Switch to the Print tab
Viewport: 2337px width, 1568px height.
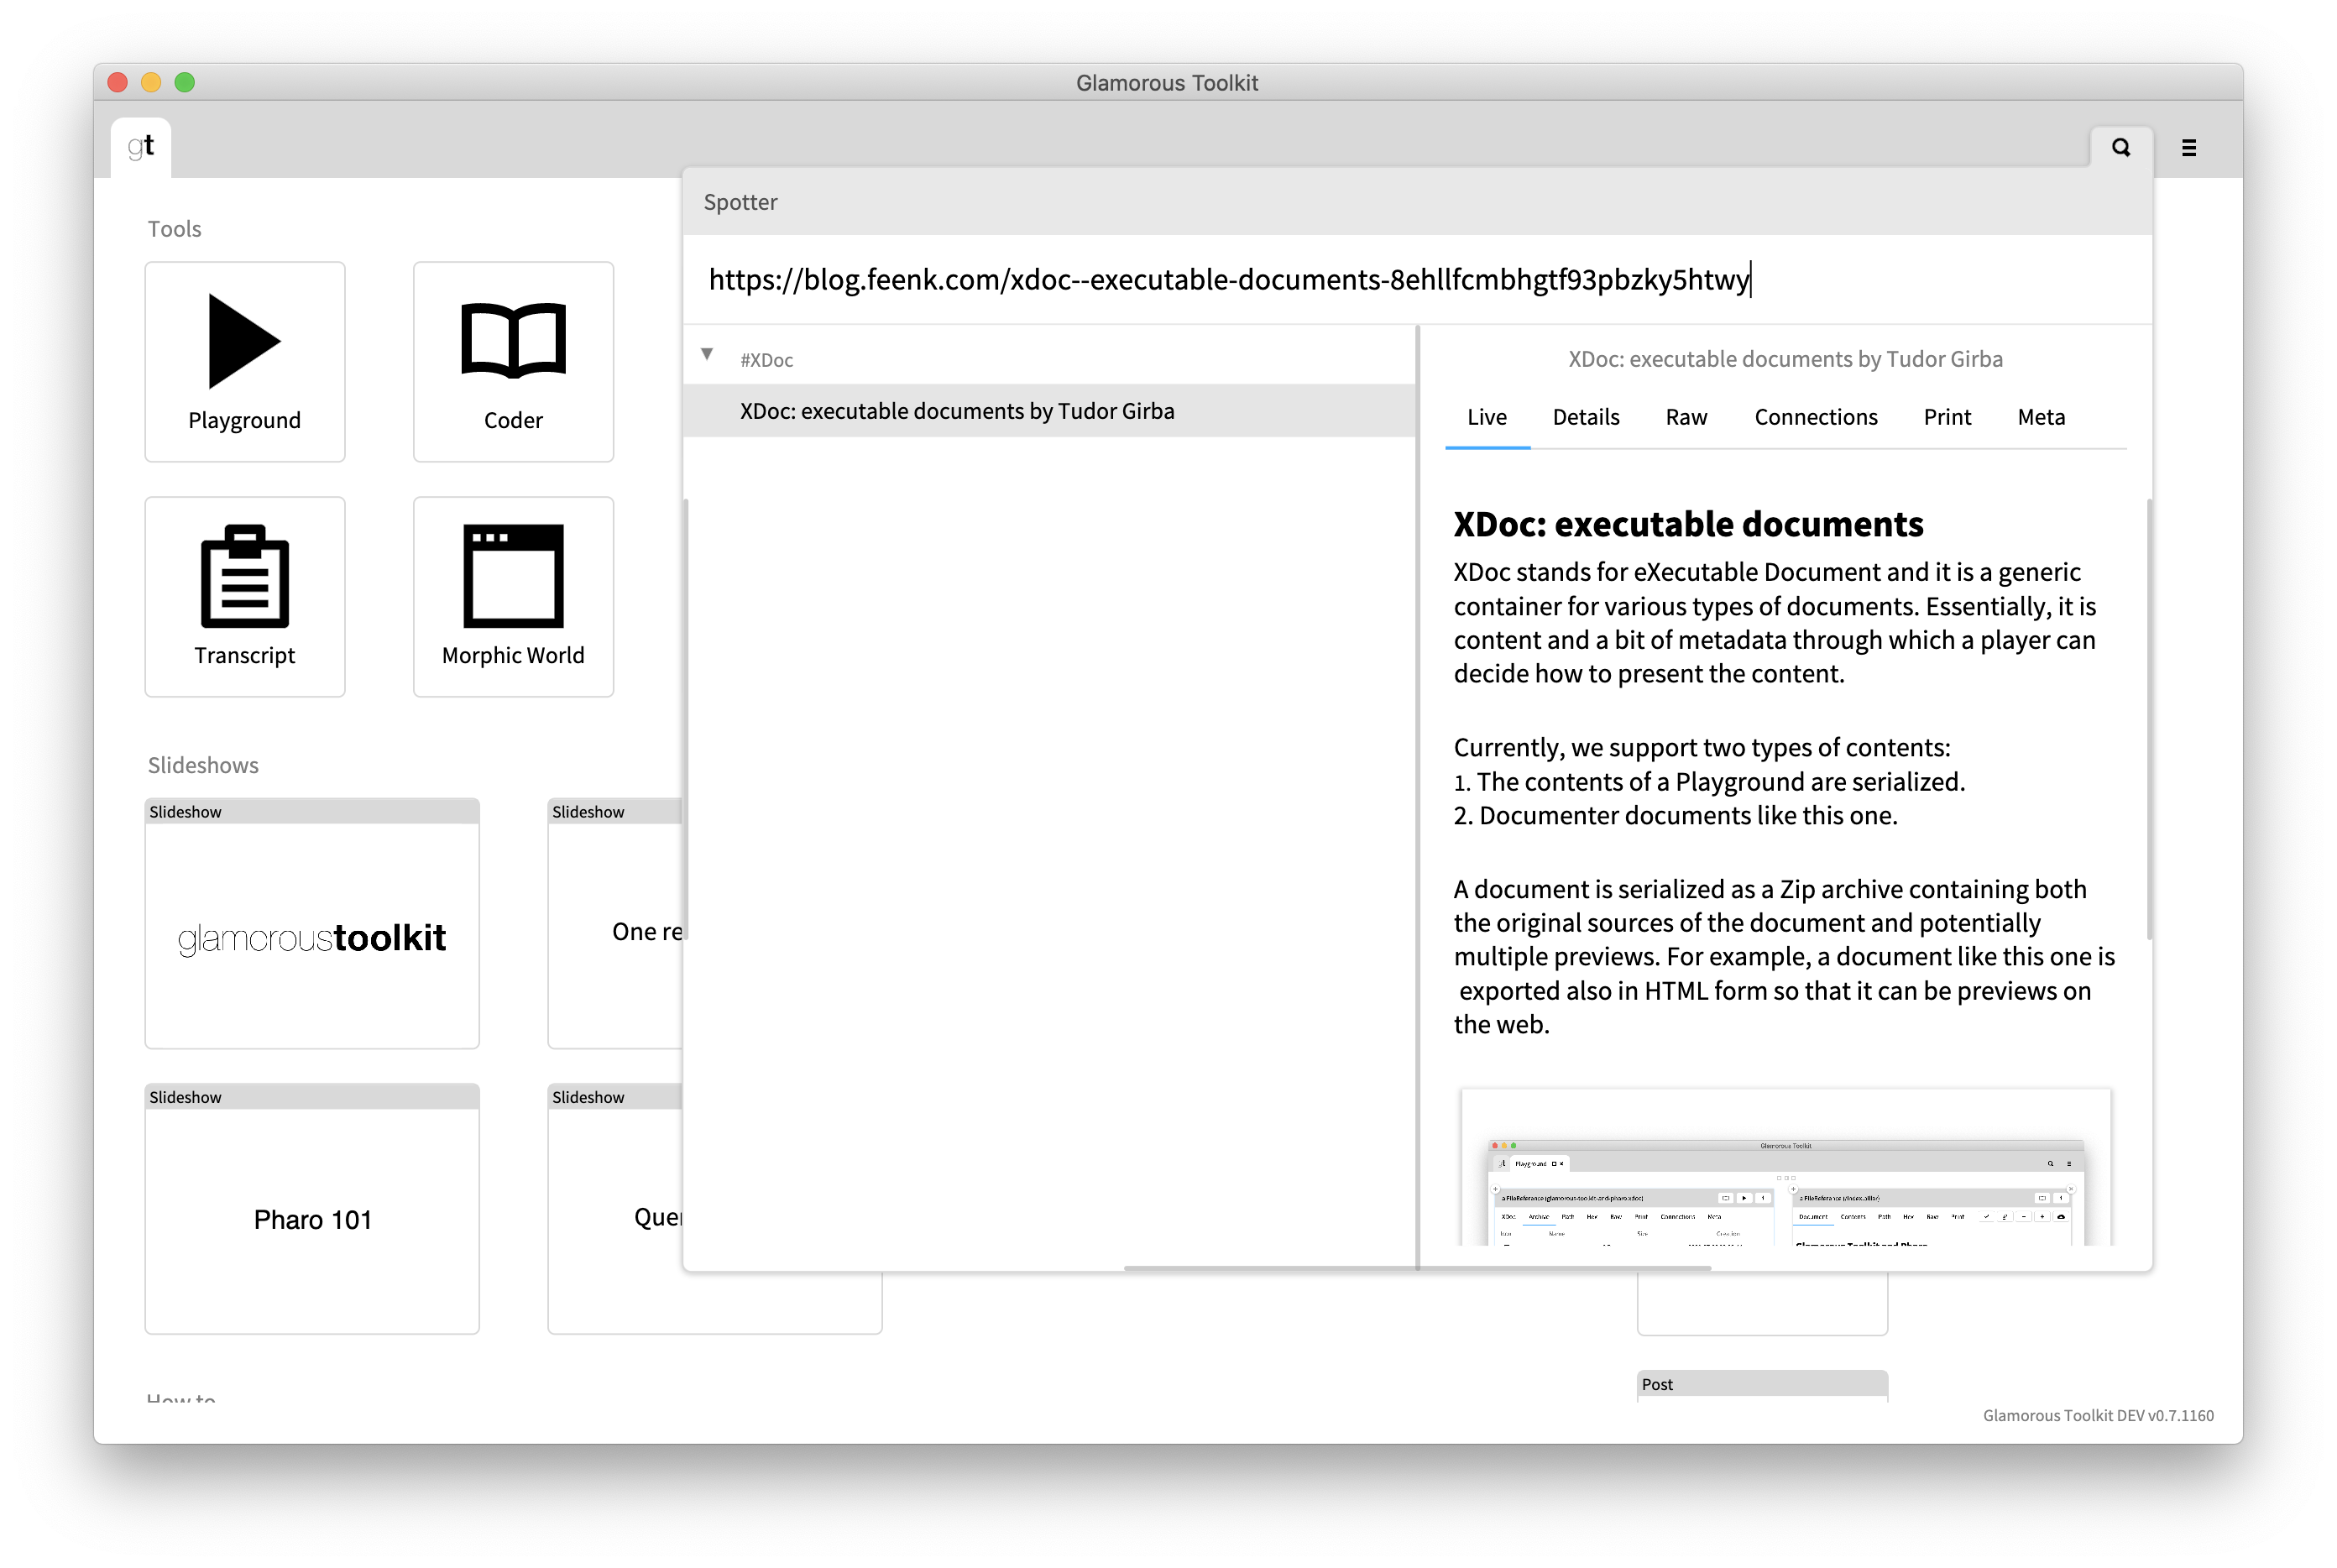(1947, 418)
